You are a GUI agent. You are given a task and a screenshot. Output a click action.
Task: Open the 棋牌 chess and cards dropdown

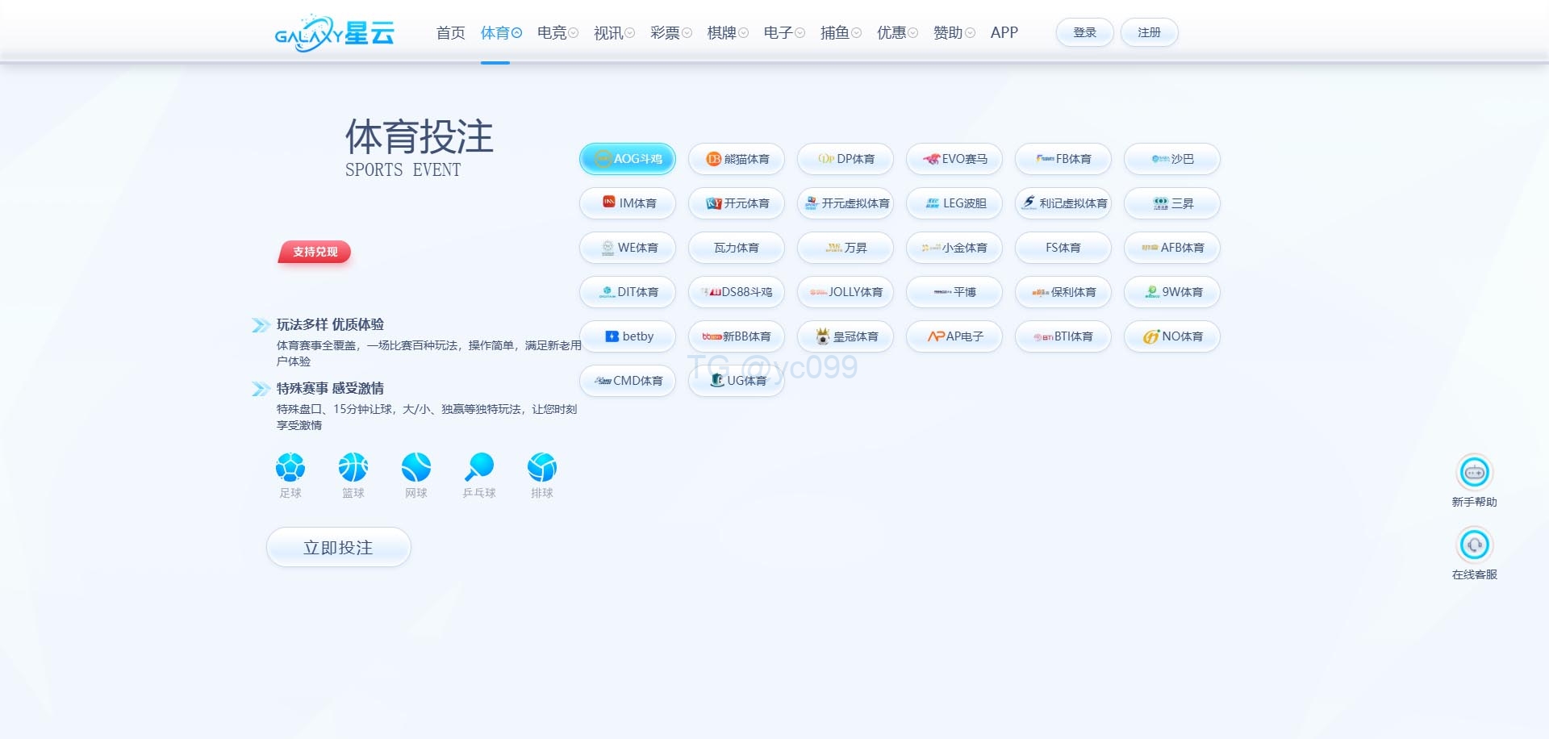click(727, 33)
